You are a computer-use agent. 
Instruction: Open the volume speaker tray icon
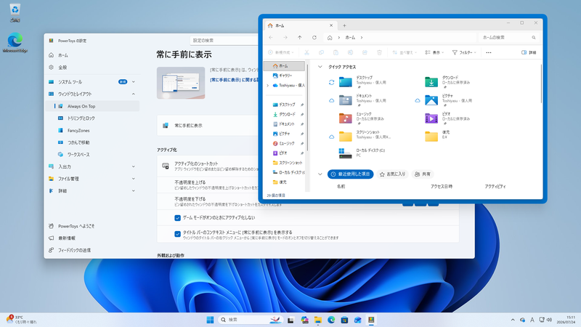[x=549, y=320]
